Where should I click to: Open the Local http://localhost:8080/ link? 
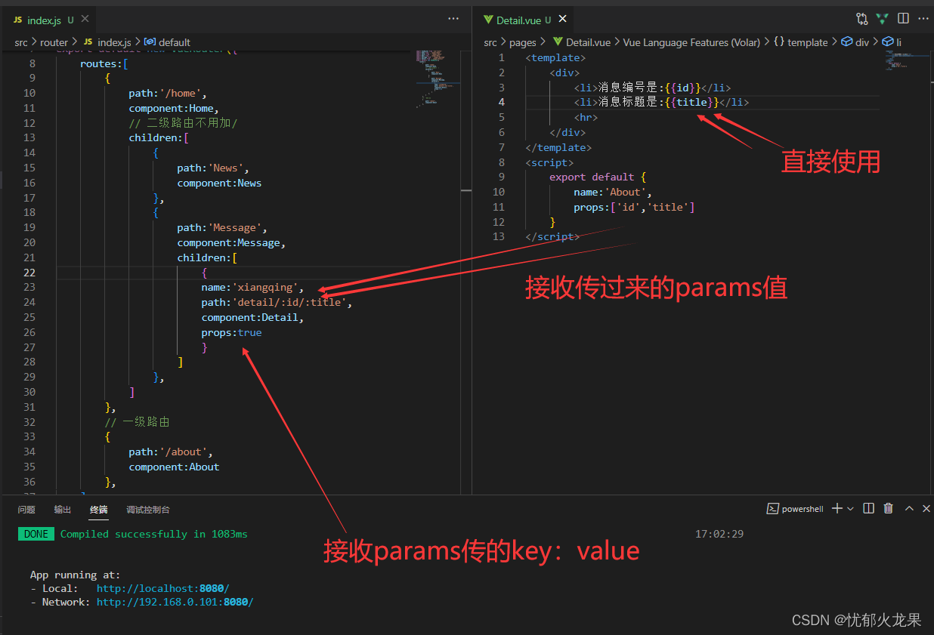[x=162, y=588]
